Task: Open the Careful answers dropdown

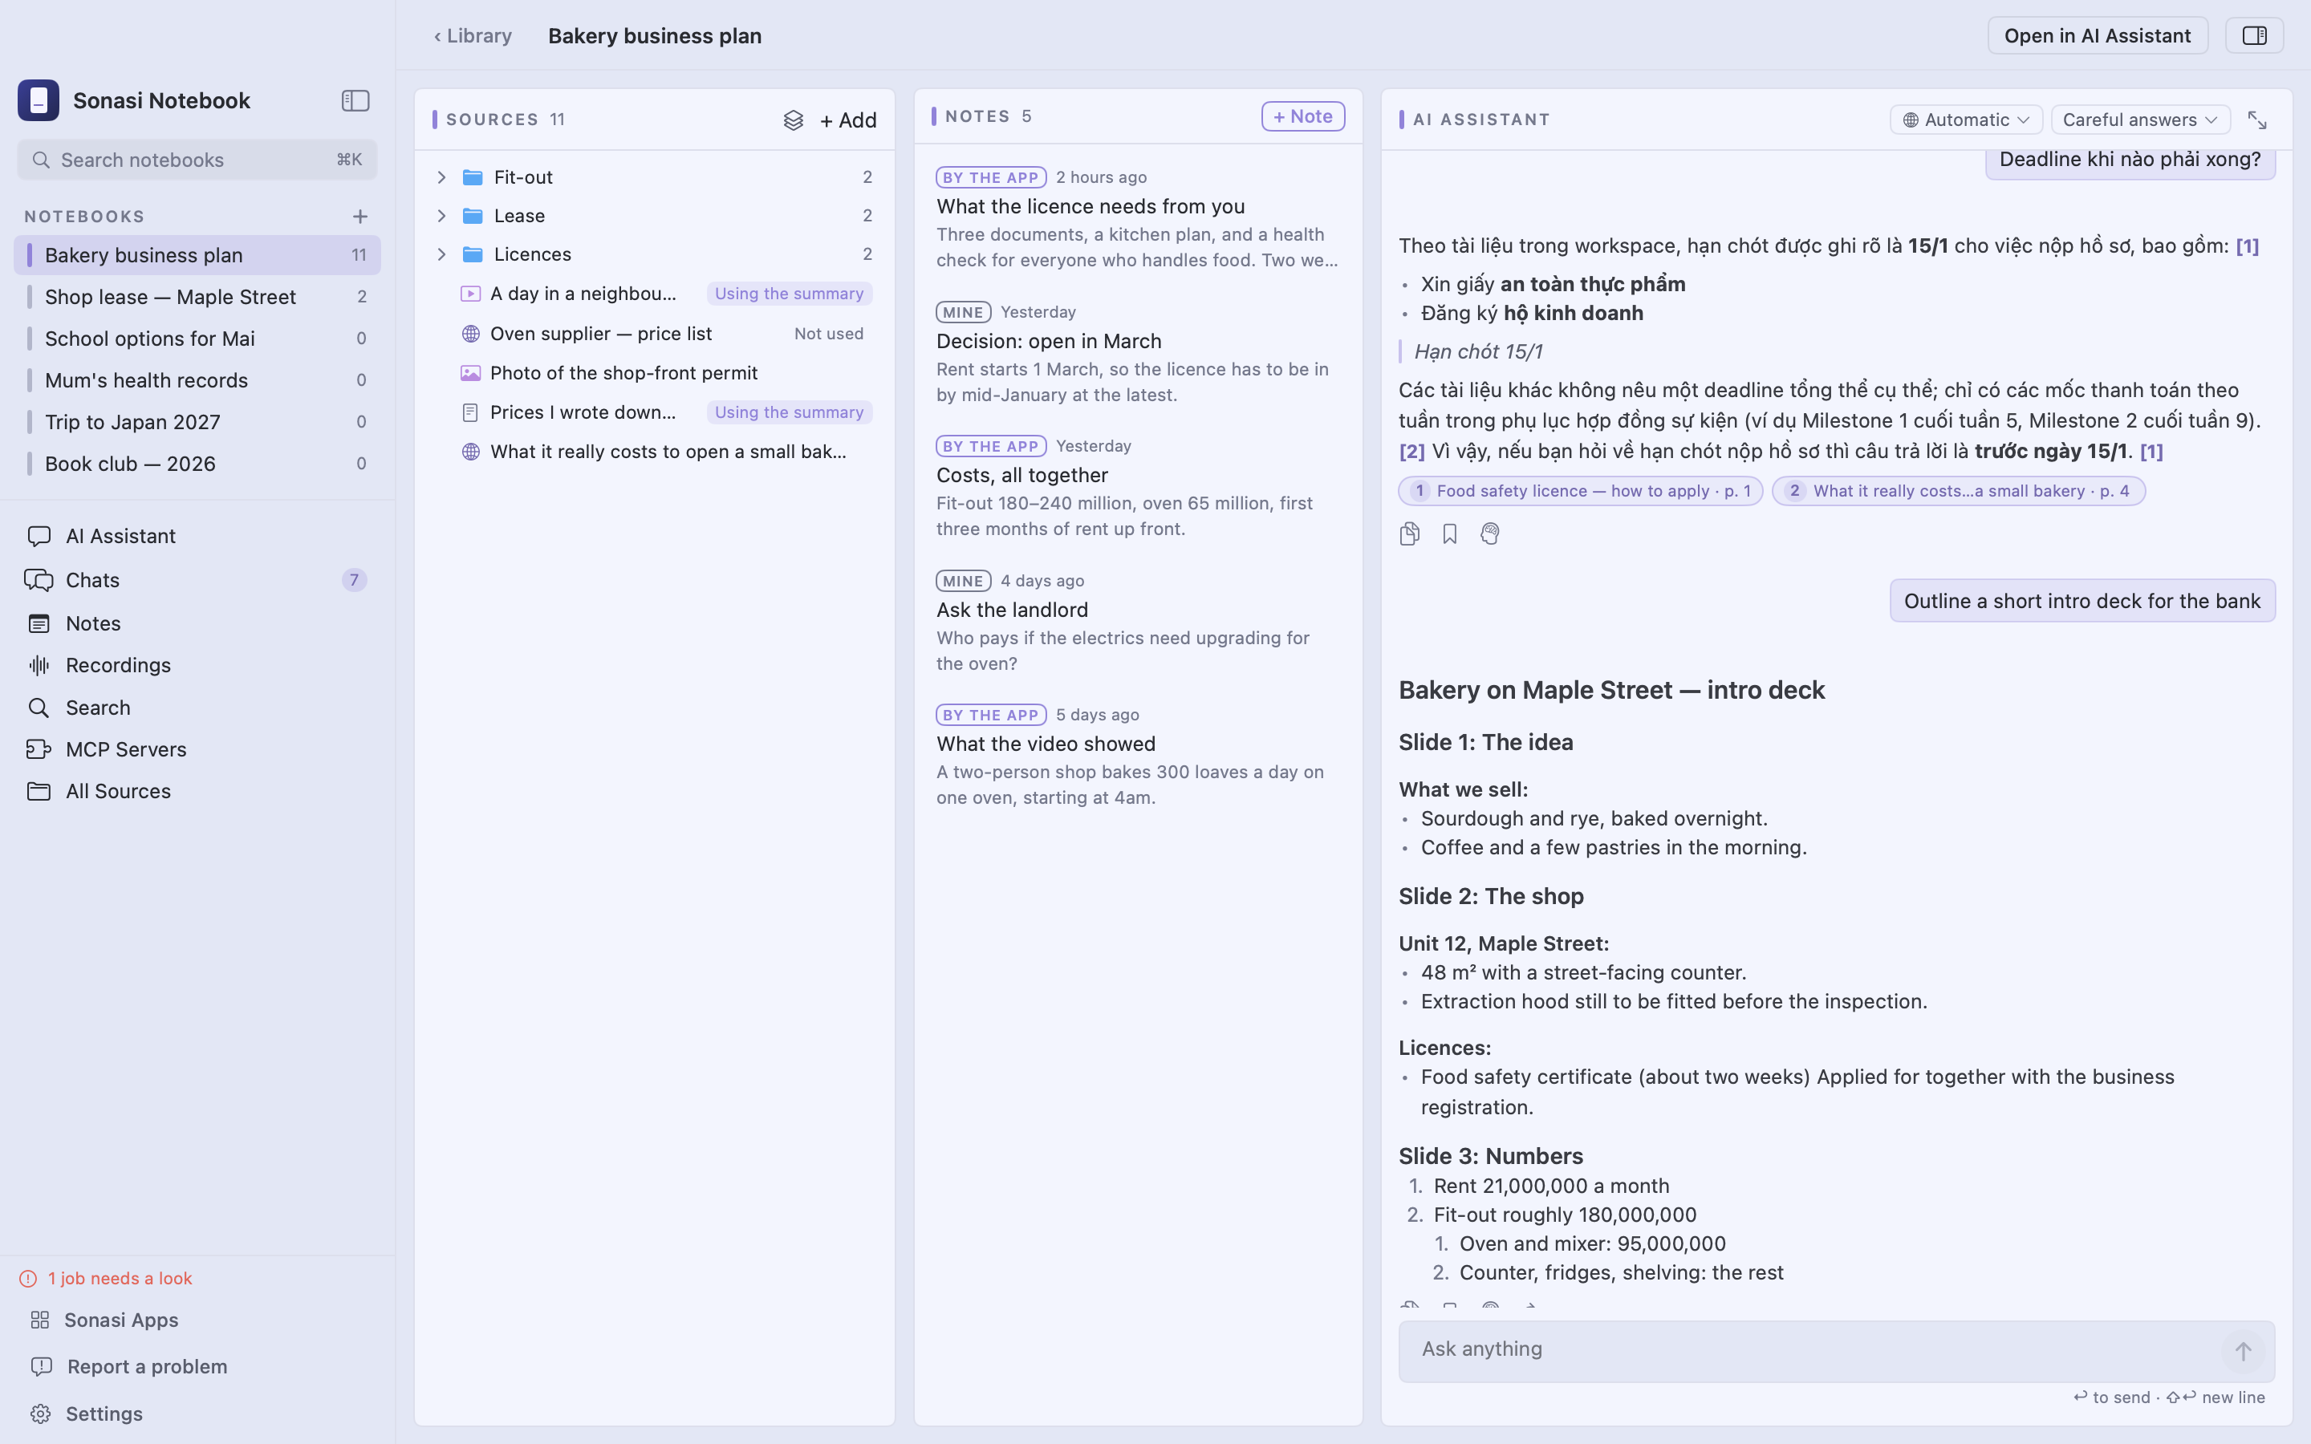Action: (x=2140, y=120)
